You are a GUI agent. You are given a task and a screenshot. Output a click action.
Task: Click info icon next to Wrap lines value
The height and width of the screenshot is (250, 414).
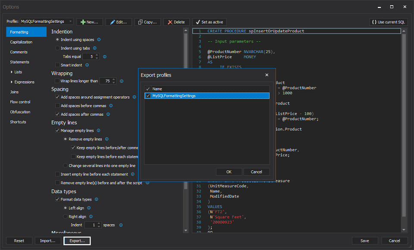pyautogui.click(x=122, y=81)
